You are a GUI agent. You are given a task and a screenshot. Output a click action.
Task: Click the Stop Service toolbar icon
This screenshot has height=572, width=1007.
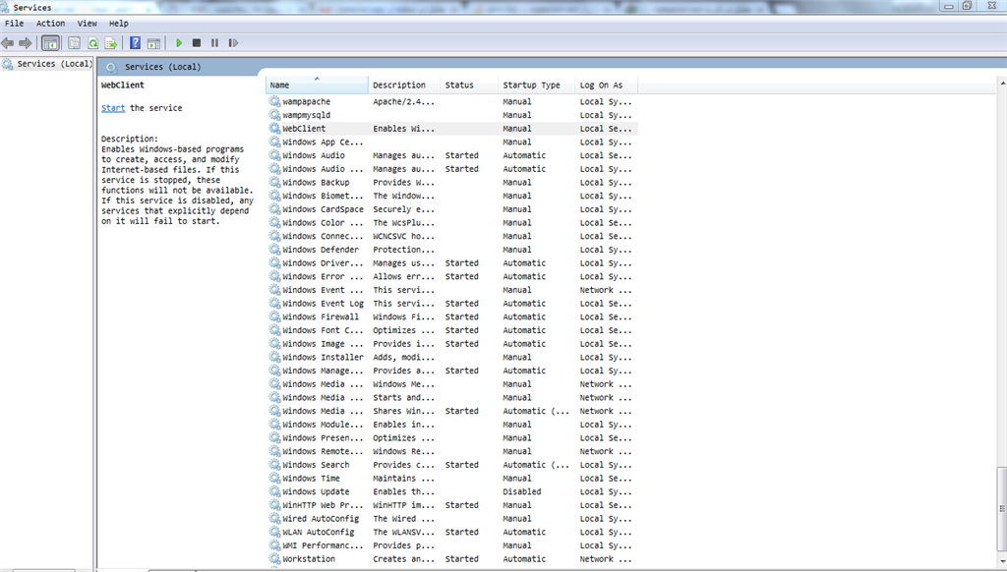pos(197,43)
